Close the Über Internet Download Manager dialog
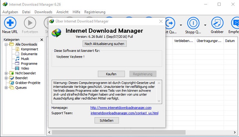This screenshot has width=239, height=137. [x=161, y=21]
